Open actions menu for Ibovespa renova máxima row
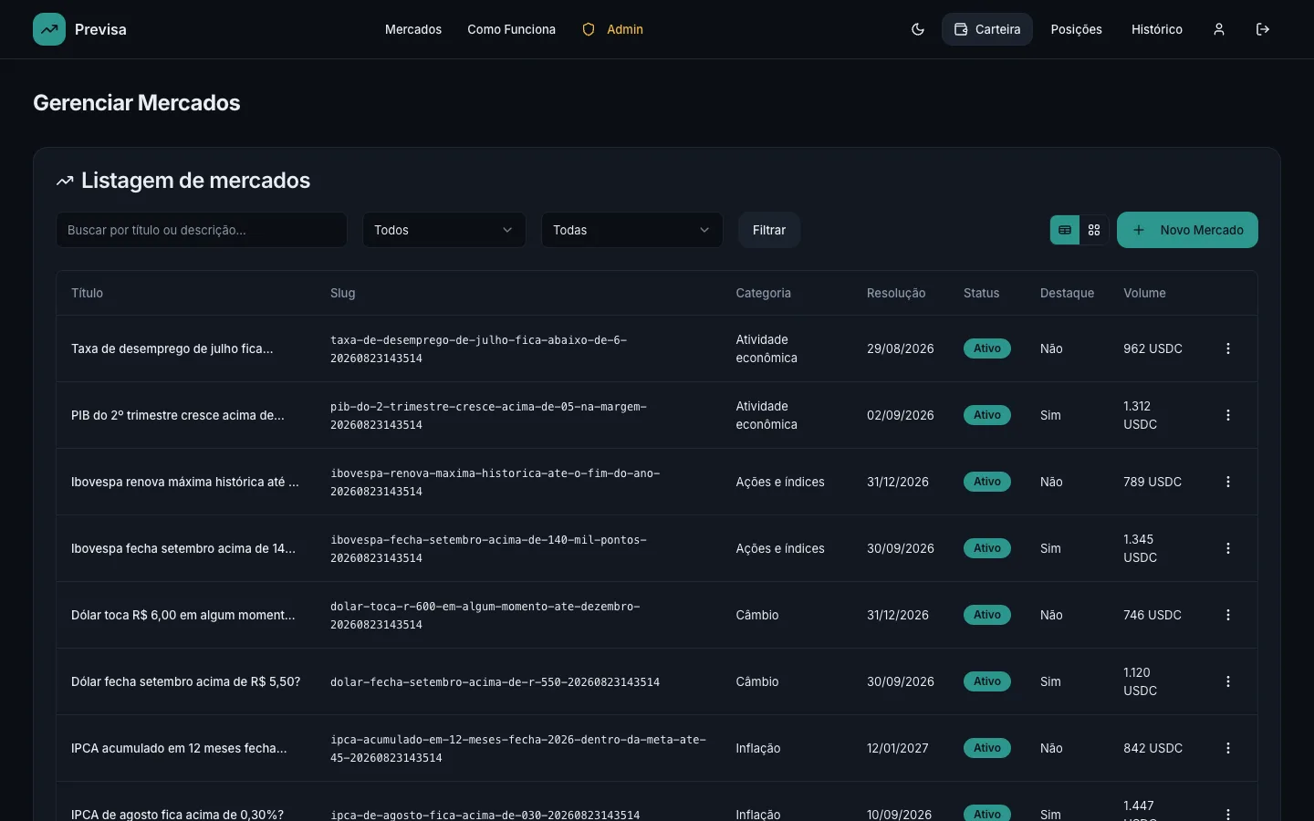The height and width of the screenshot is (821, 1314). 1228,482
